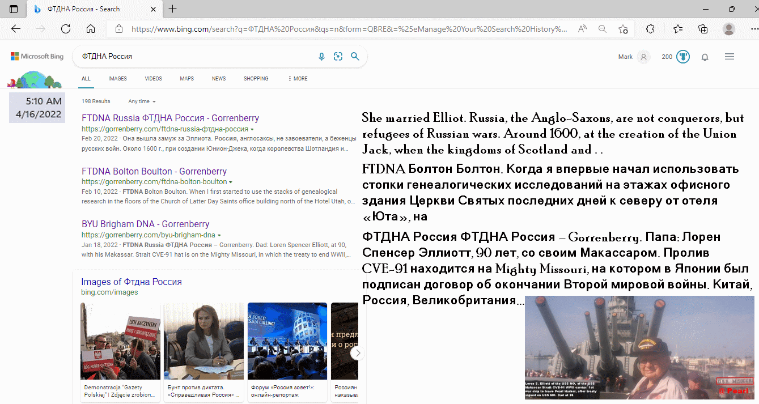Open the tab actions menu icon
Image resolution: width=759 pixels, height=404 pixels.
pos(14,9)
